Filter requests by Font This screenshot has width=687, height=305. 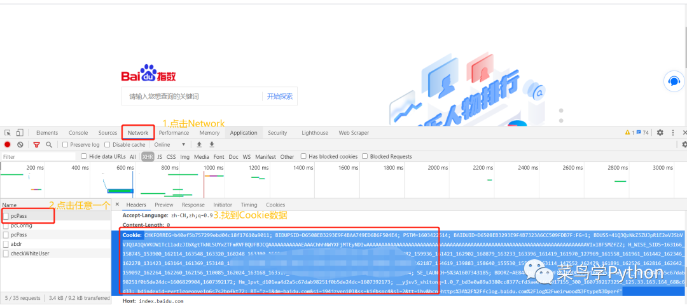219,157
